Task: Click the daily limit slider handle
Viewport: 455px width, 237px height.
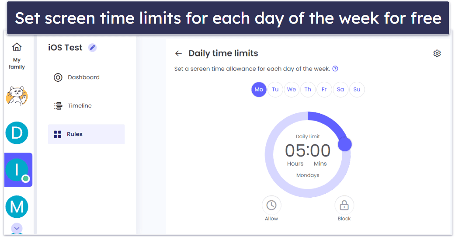Action: pos(345,144)
